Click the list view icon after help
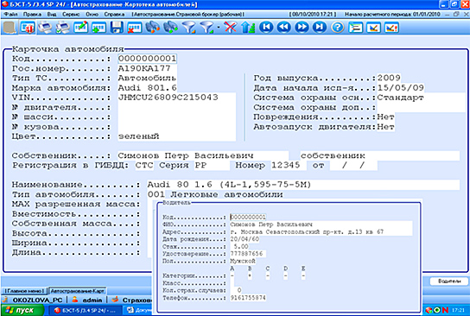The width and height of the screenshot is (470, 316). 355,28
